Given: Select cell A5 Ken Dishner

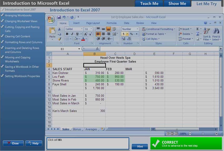Looking at the screenshot, I should 68,73.
